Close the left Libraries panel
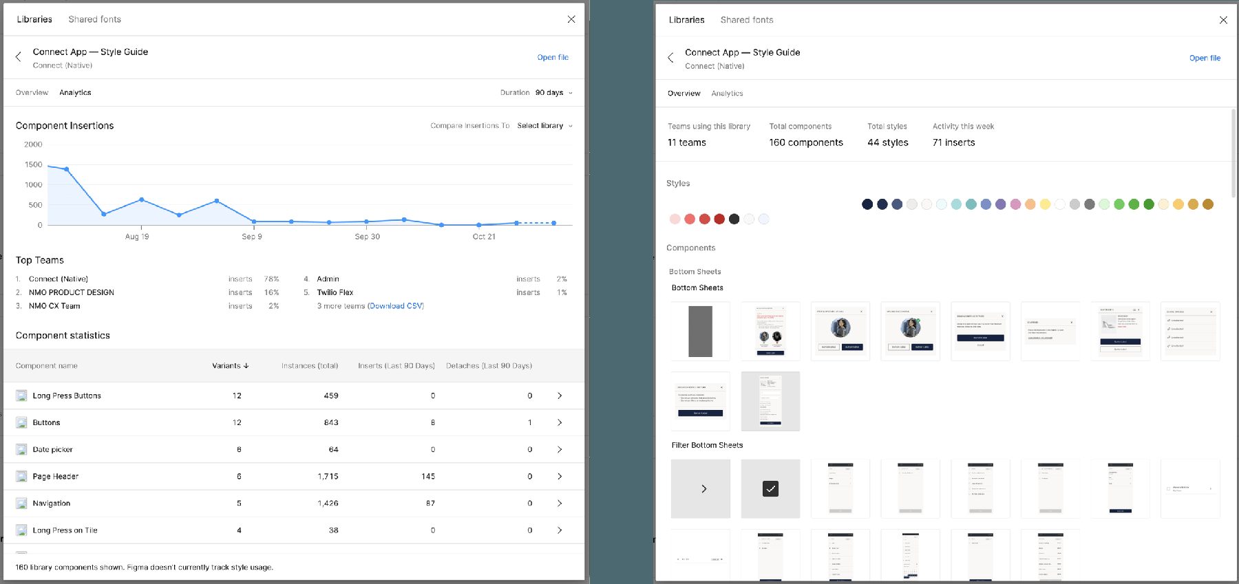The height and width of the screenshot is (584, 1239). click(x=571, y=19)
